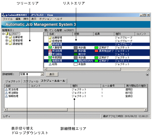152x136 pixels.
Task: Click green 正常終了 result swatch for 年度調整
Action: tap(96, 58)
